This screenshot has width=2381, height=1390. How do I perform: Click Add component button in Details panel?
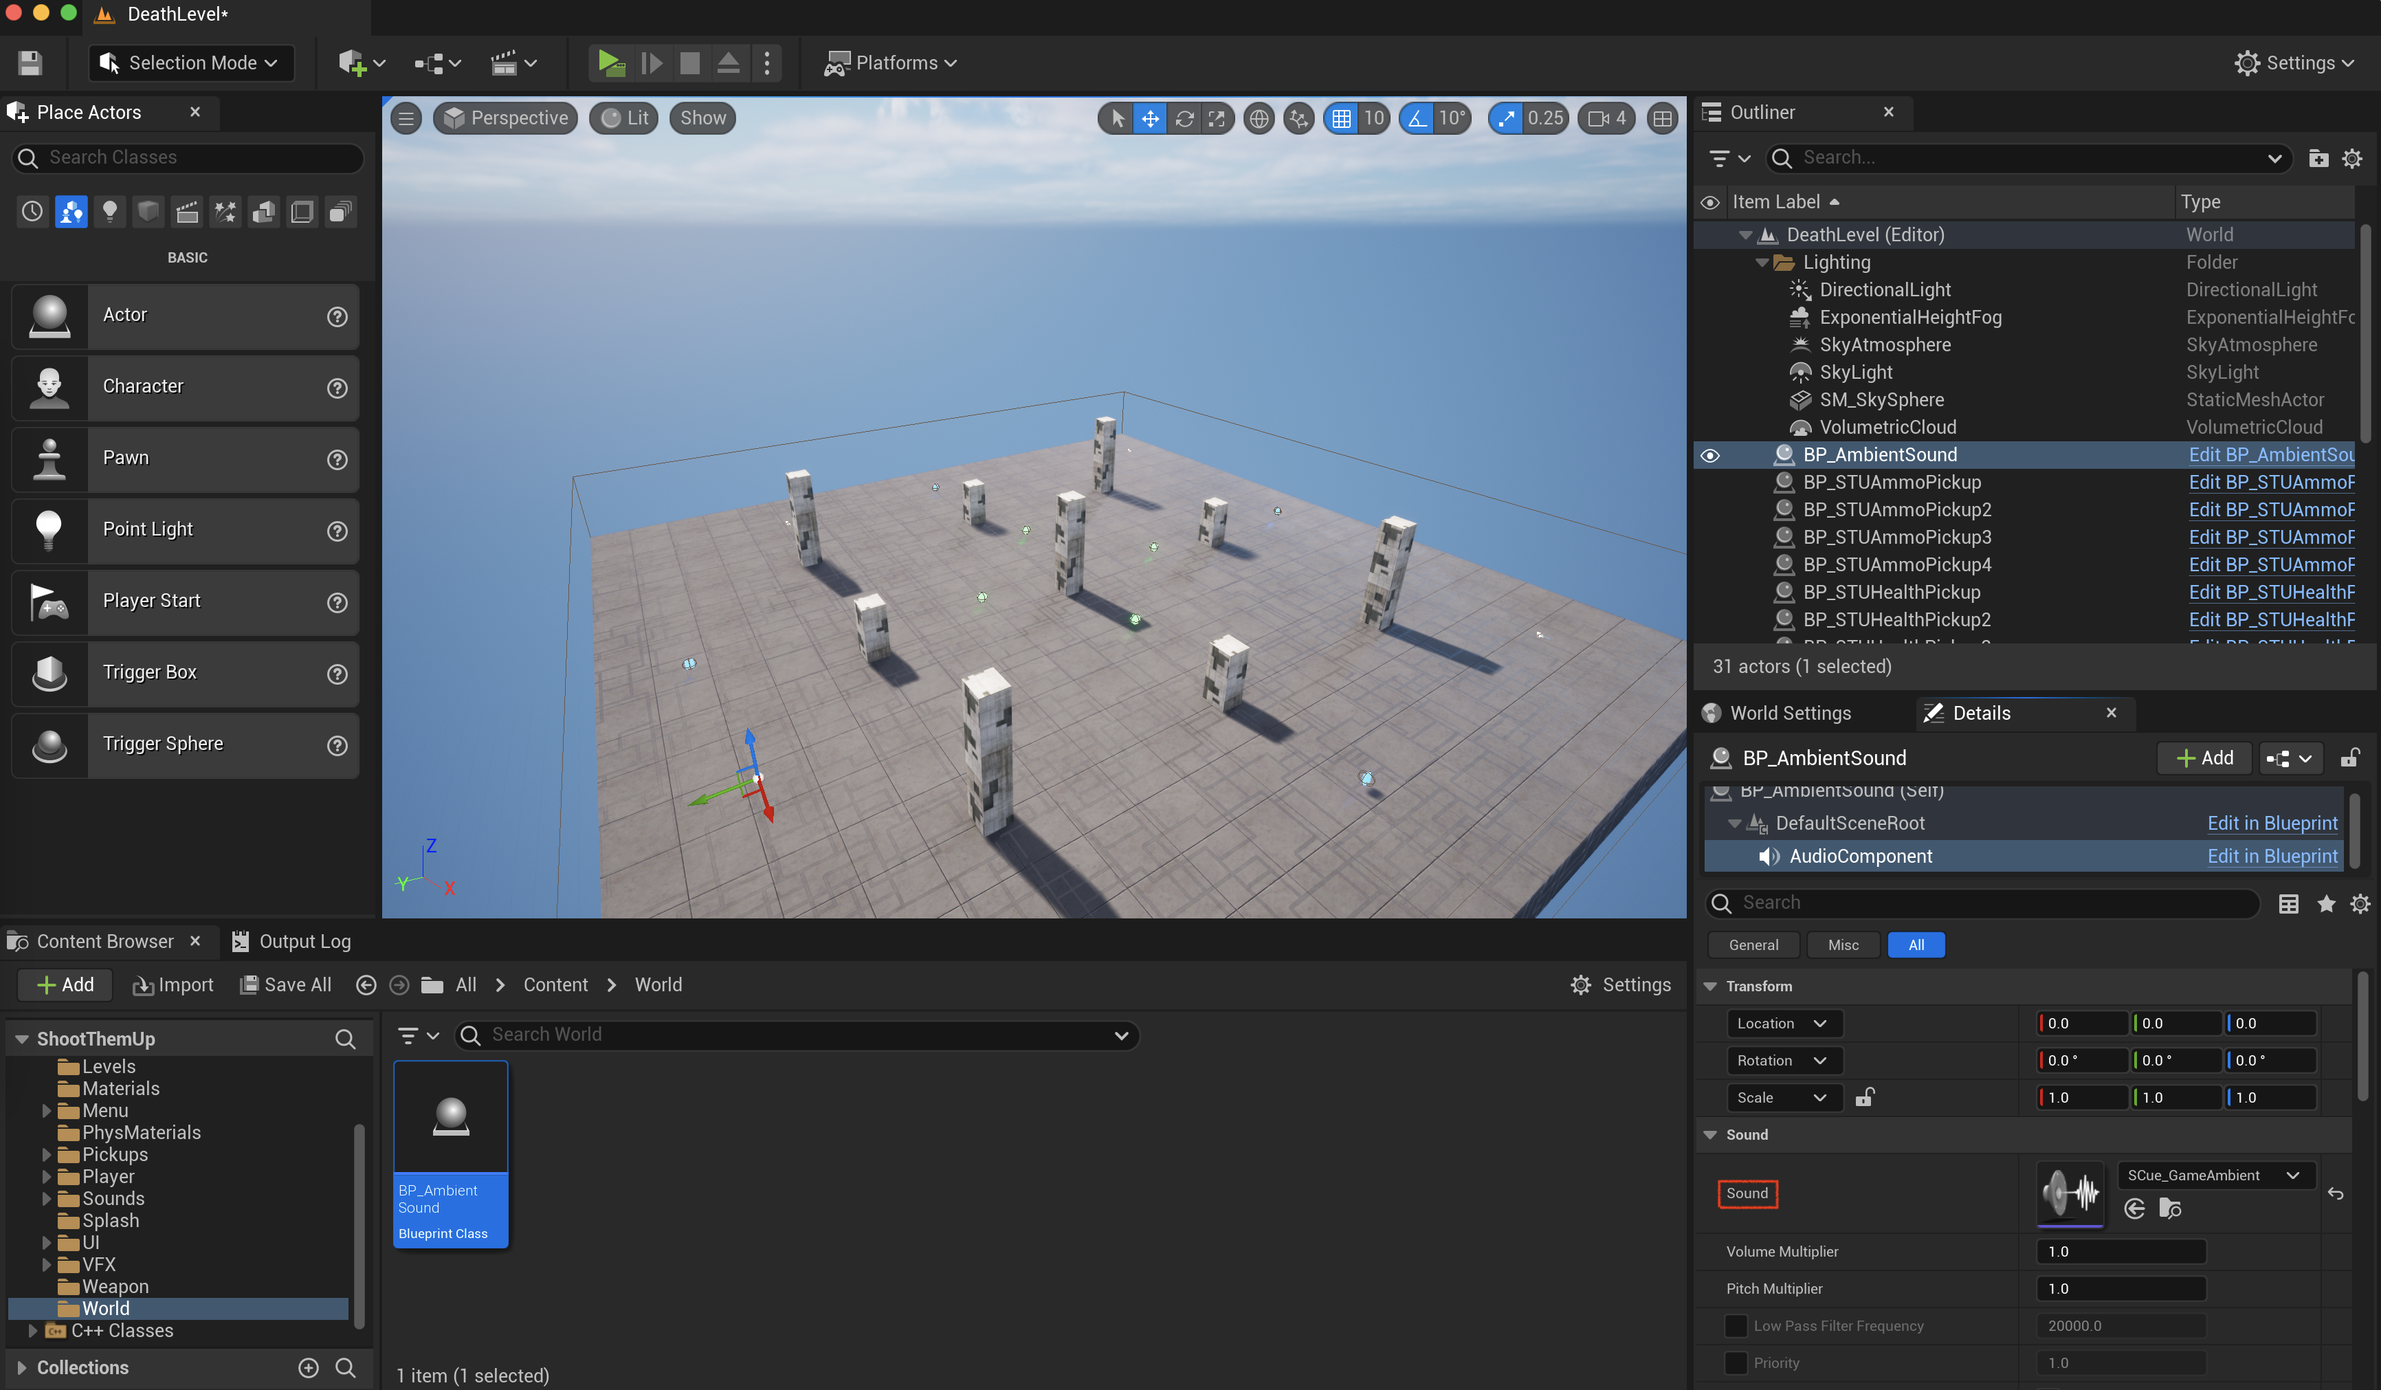pos(2204,758)
